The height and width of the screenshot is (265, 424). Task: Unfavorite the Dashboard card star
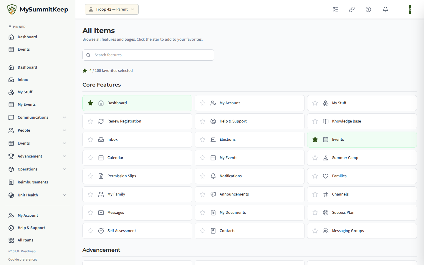tap(90, 103)
